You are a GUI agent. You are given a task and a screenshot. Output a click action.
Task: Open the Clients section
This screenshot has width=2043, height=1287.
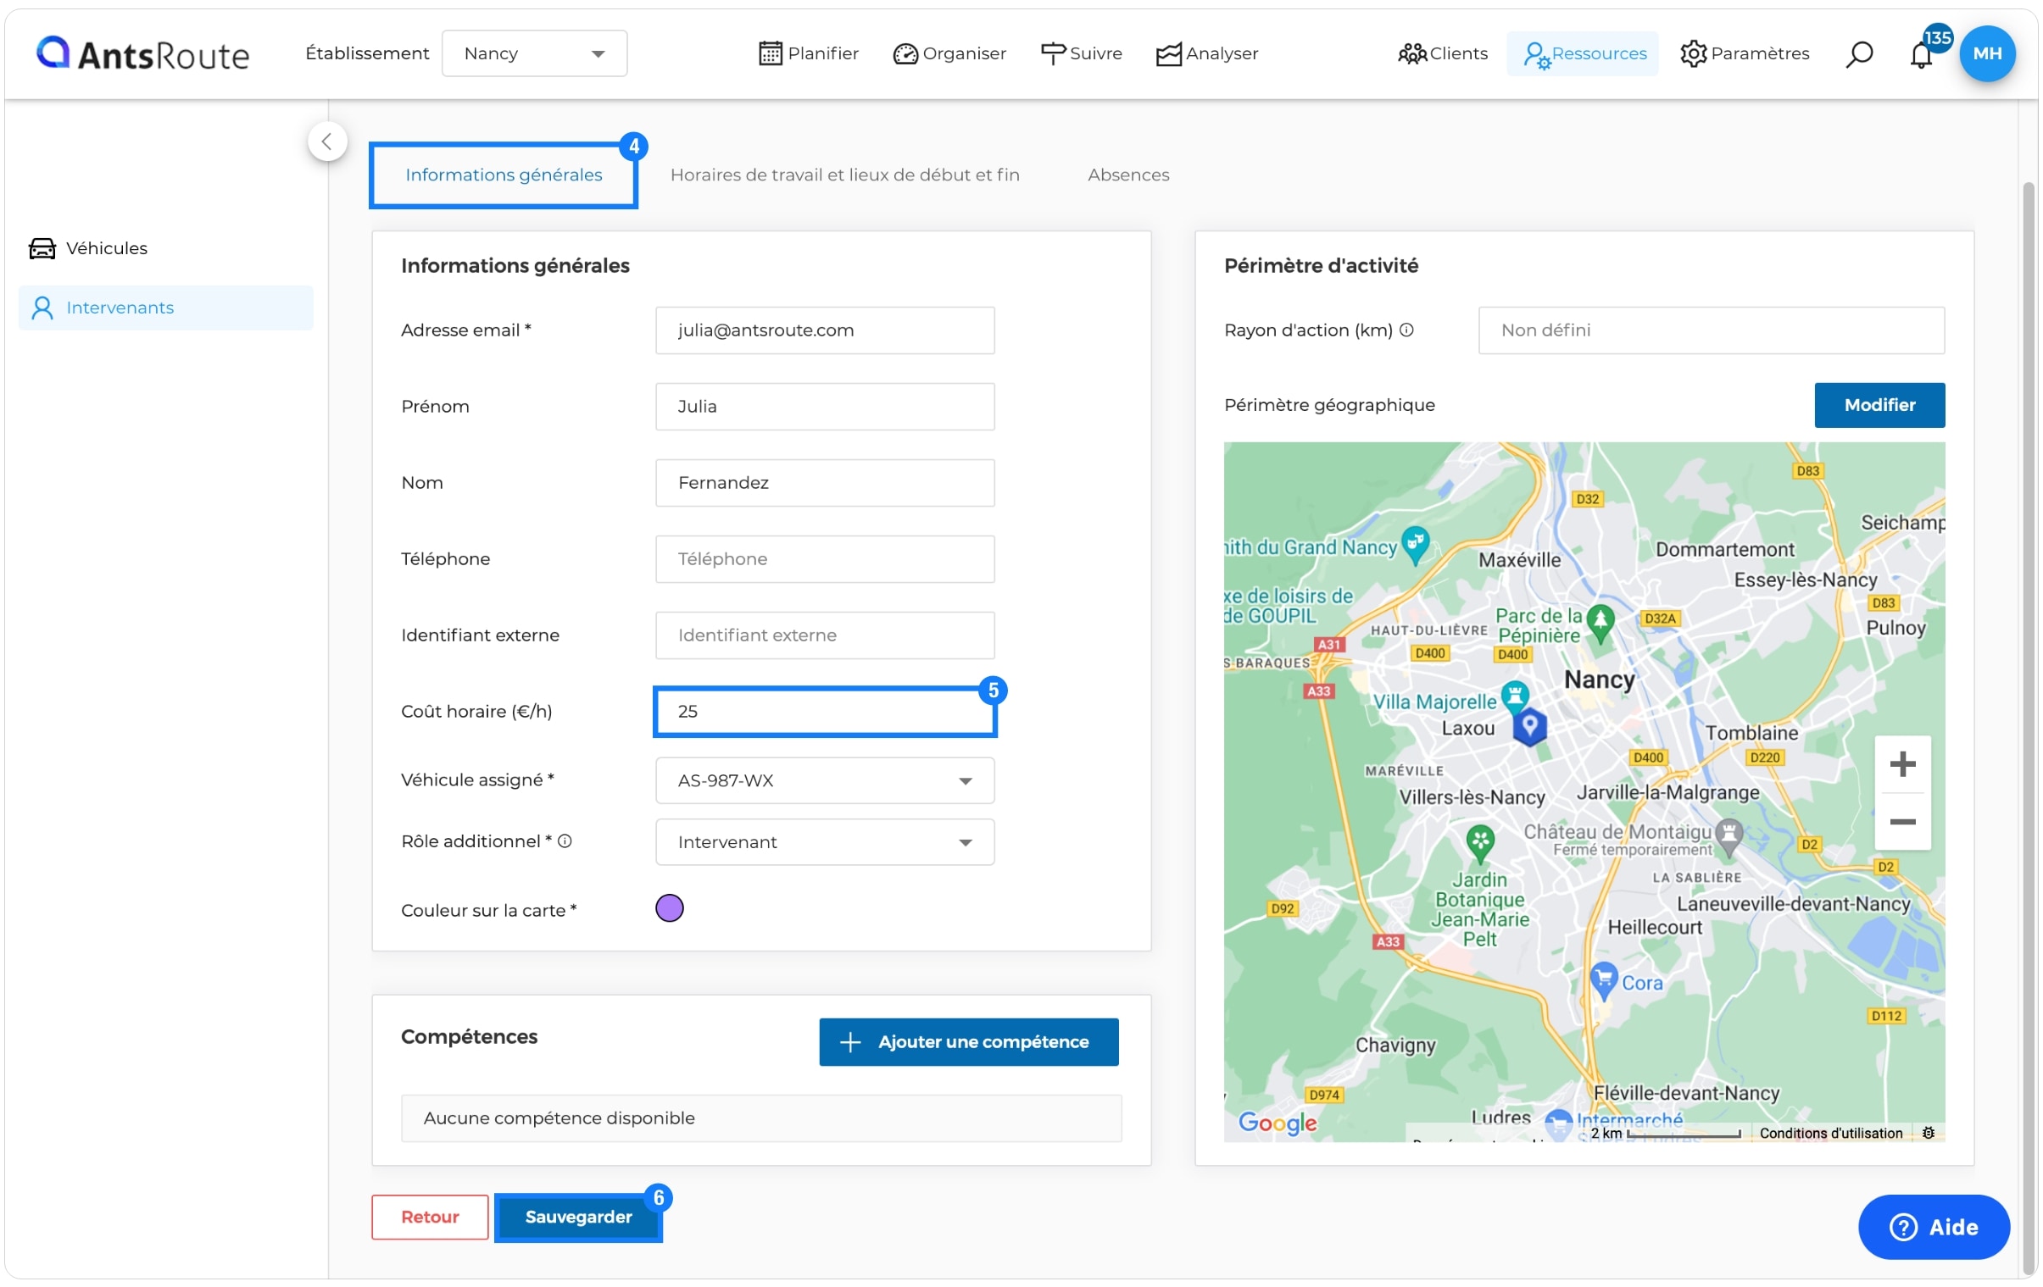1442,53
